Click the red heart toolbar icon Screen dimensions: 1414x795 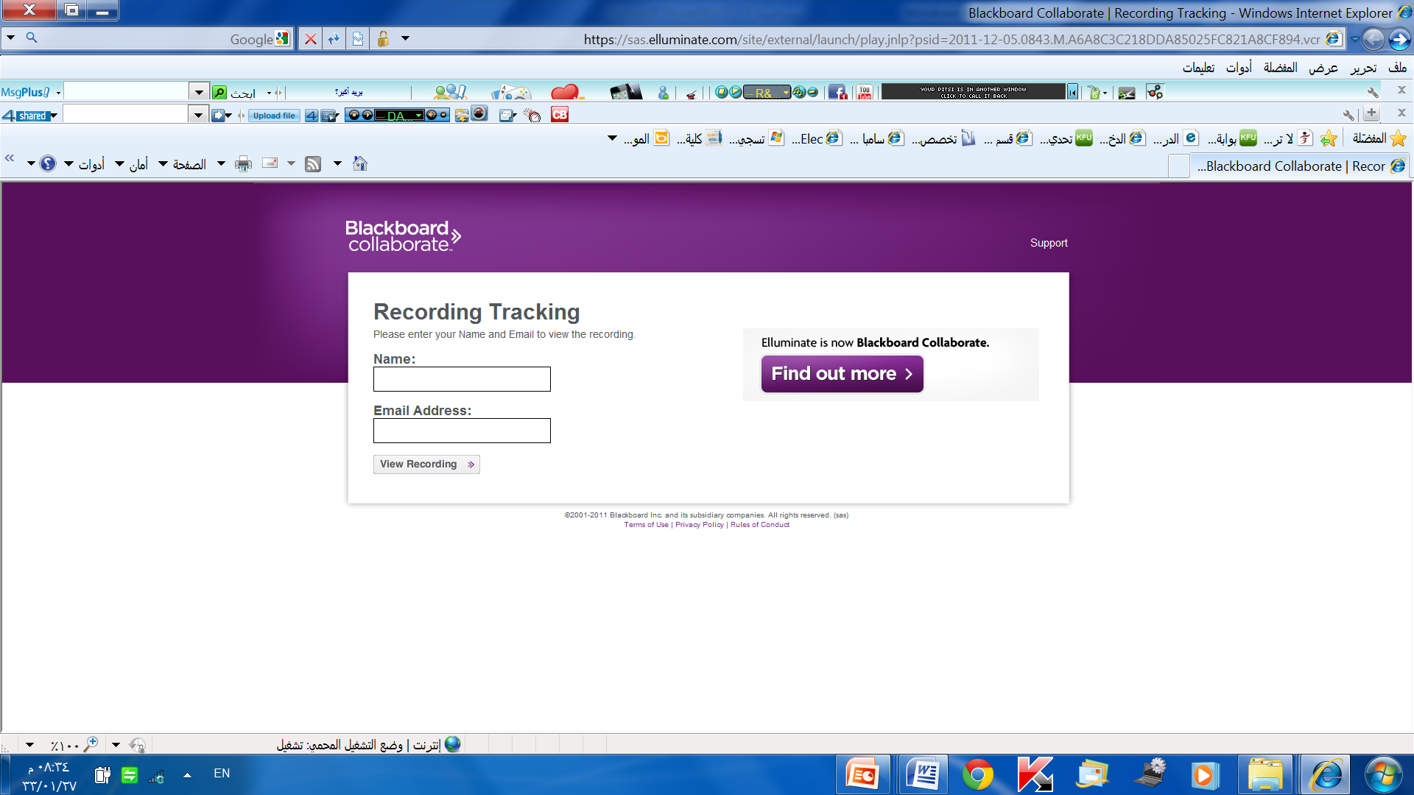point(566,92)
